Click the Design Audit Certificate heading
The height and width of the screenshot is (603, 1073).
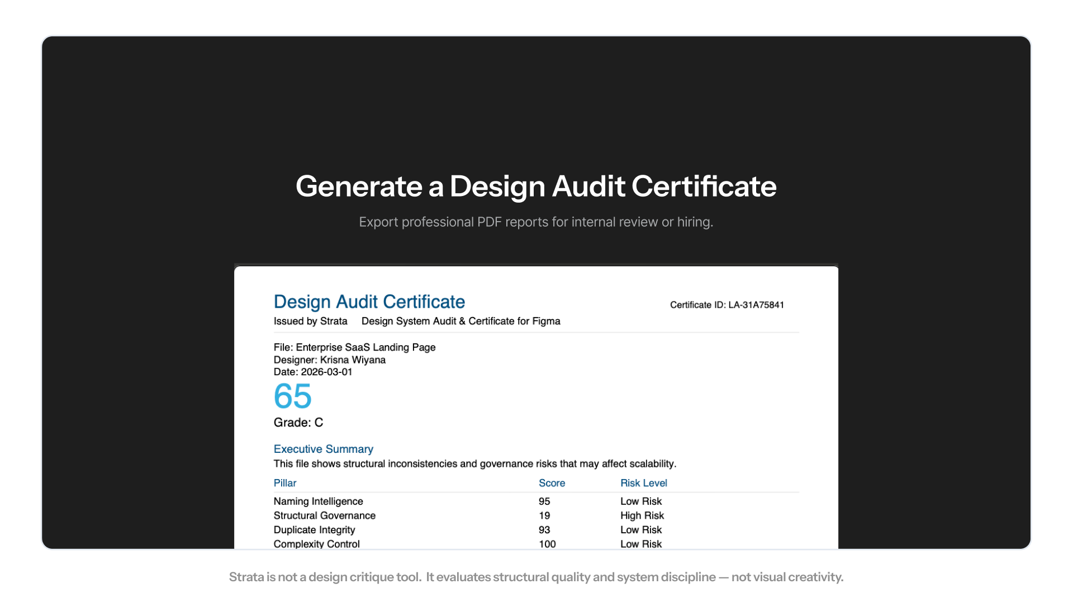coord(369,301)
